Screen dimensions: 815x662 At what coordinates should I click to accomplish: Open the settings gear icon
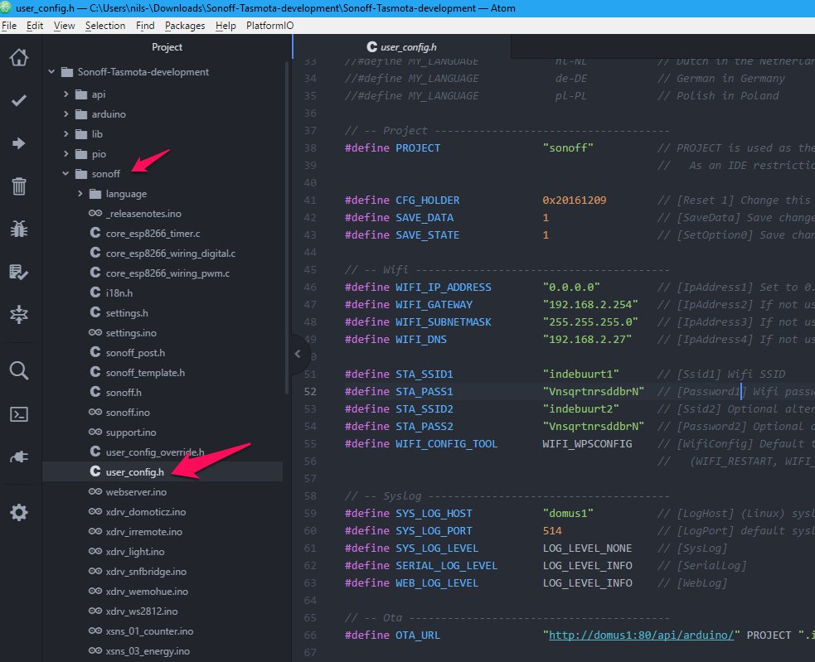click(x=19, y=512)
